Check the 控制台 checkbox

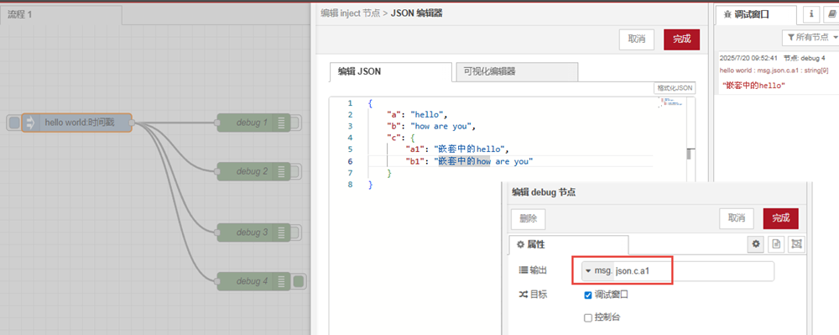[x=588, y=318]
